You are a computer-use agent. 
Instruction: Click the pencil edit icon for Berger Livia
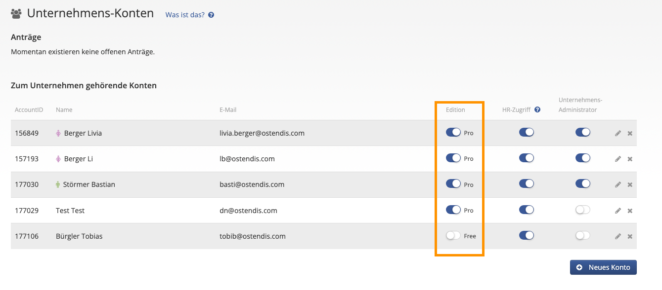[618, 133]
